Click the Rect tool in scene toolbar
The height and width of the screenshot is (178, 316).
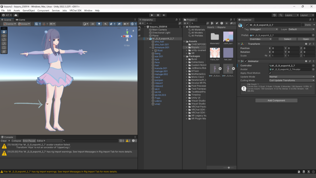pos(4,48)
